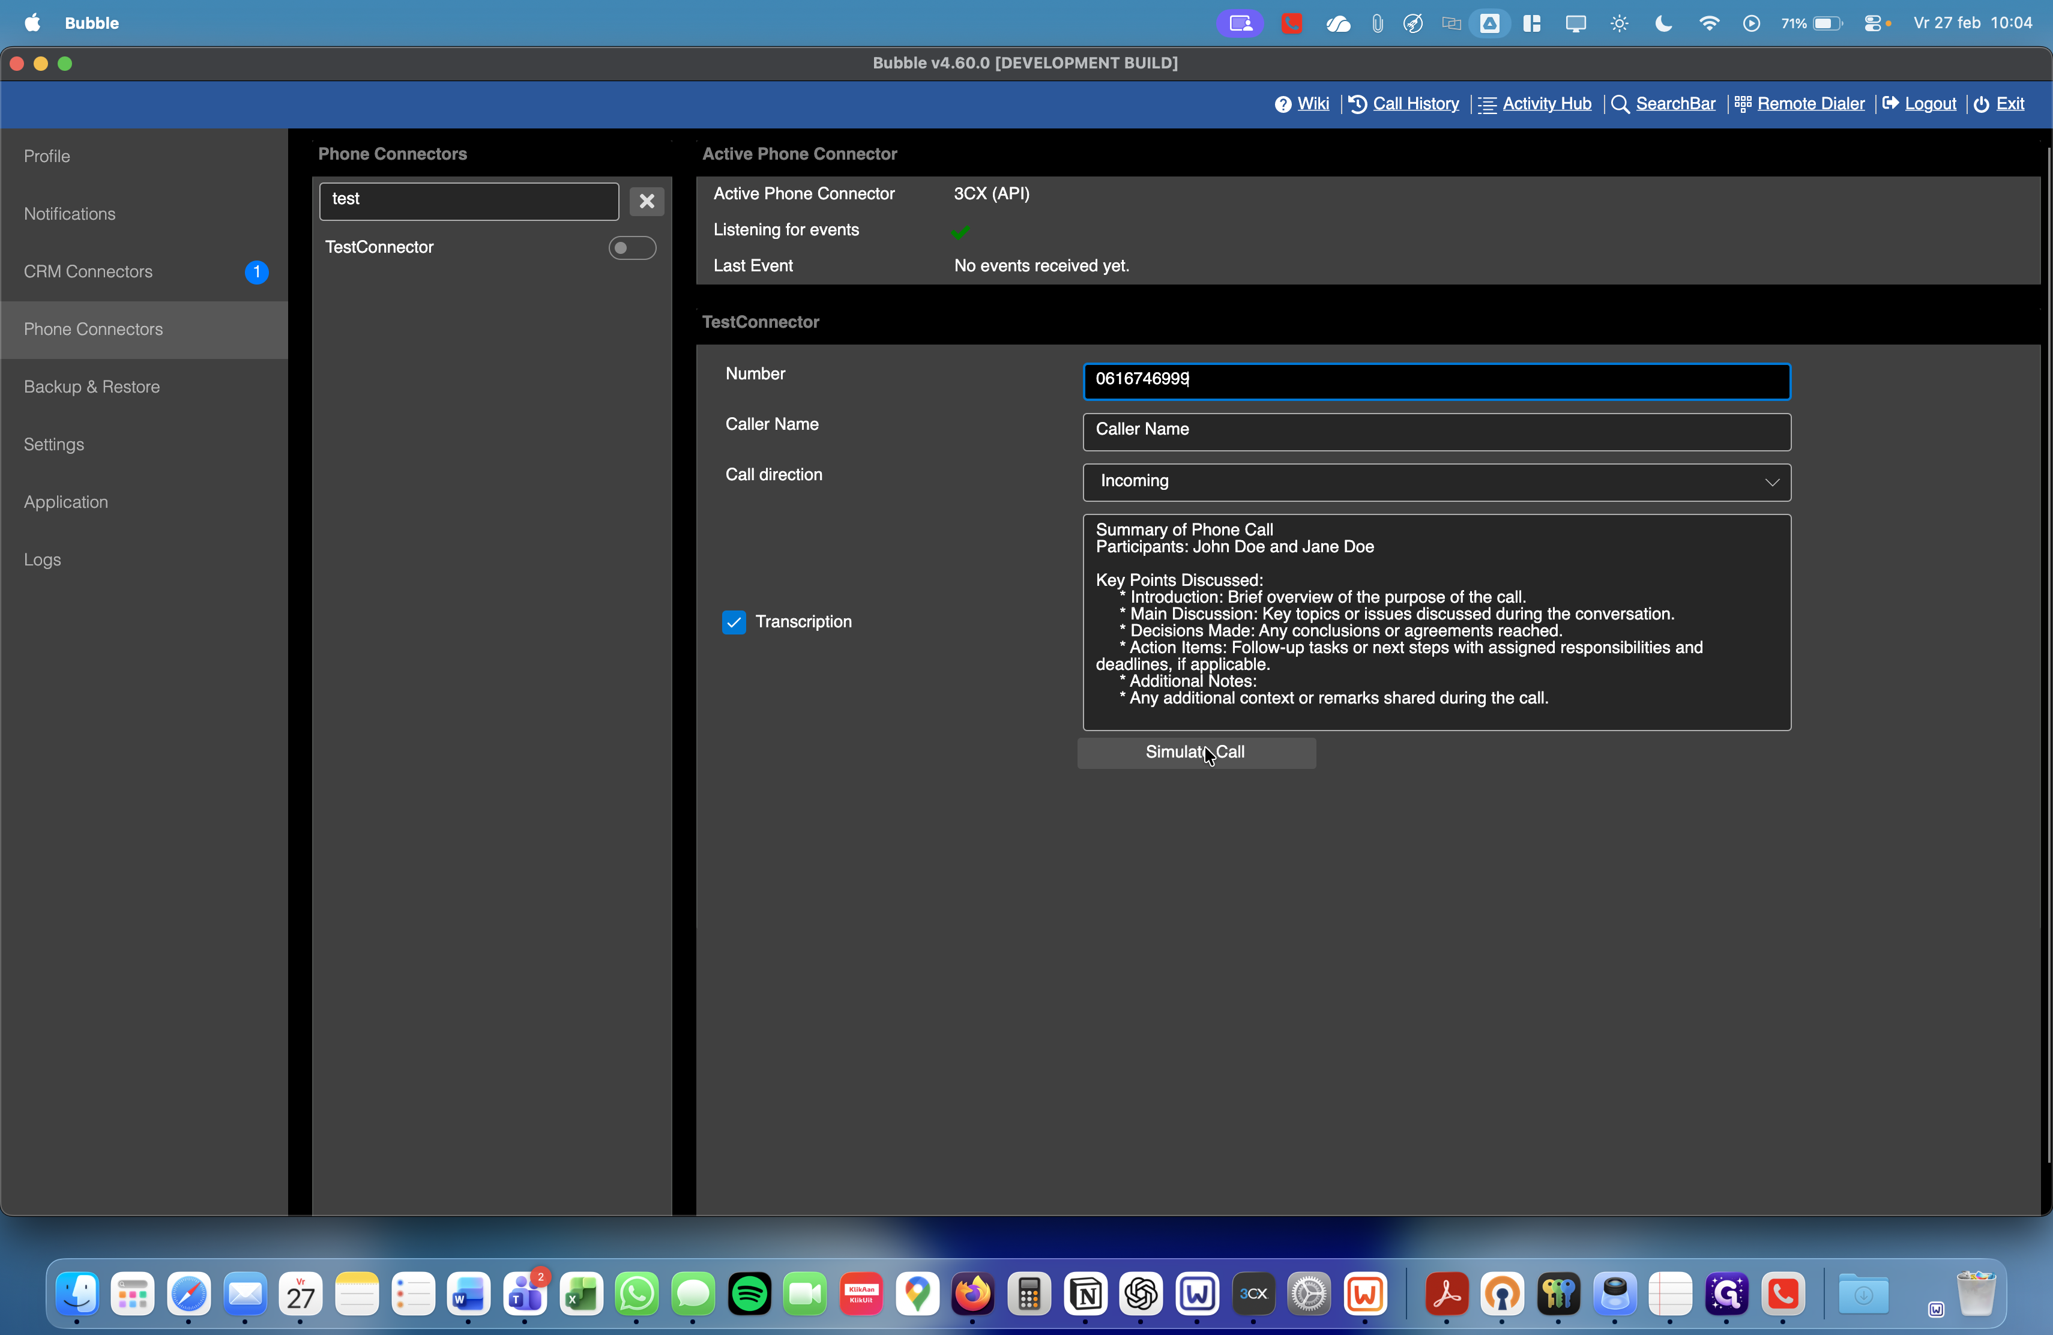This screenshot has width=2053, height=1335.
Task: Open Call History via clock icon
Action: coord(1358,104)
